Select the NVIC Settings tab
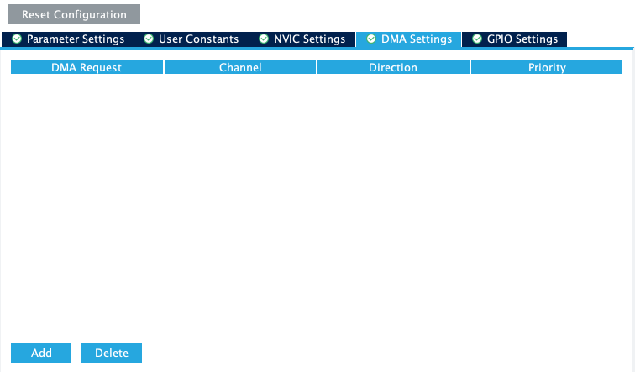The width and height of the screenshot is (635, 372). click(x=302, y=39)
